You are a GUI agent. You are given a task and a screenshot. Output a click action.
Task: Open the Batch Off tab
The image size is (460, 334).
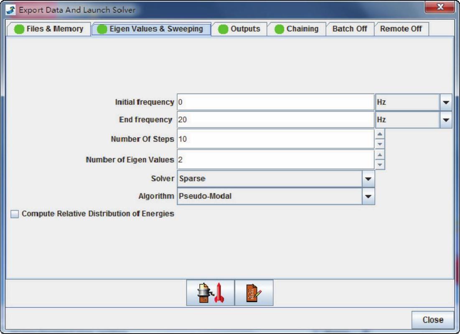(x=349, y=29)
